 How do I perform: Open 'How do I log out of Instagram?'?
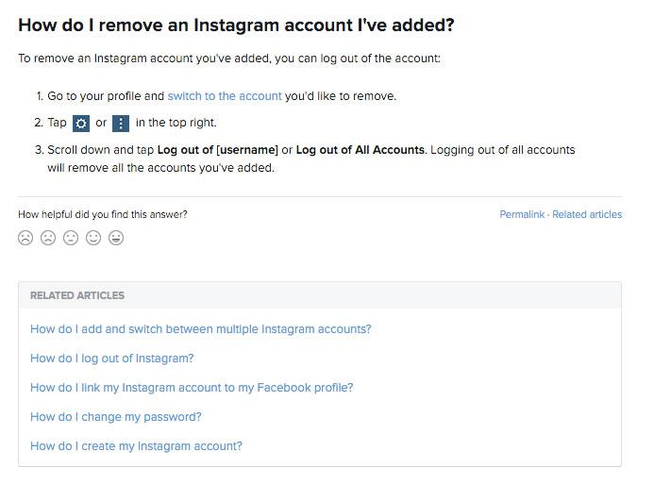point(111,359)
